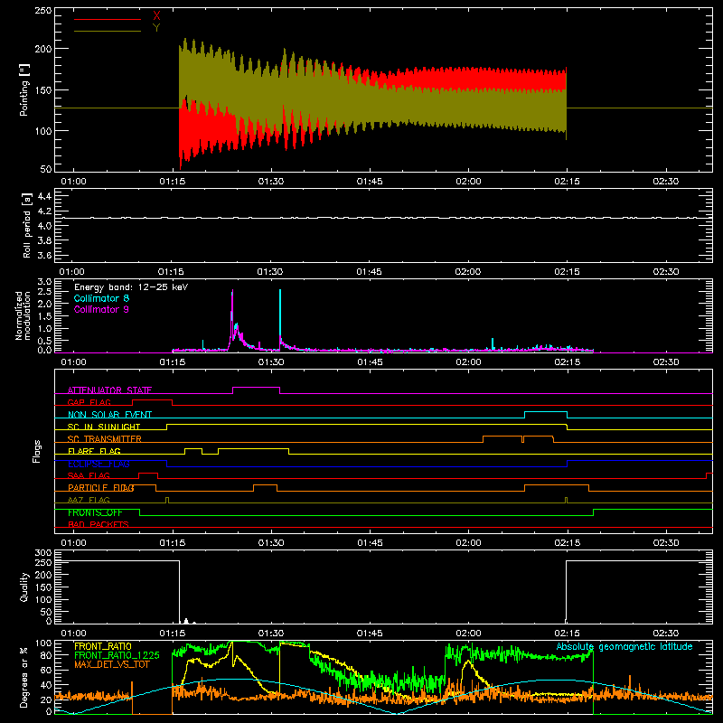
Task: Click the raised ATTENUATOR_STATE segment
Action: coord(256,388)
